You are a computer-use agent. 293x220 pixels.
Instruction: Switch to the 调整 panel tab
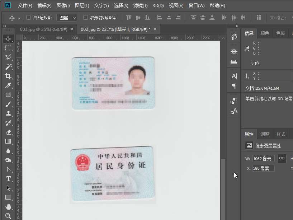click(x=265, y=134)
